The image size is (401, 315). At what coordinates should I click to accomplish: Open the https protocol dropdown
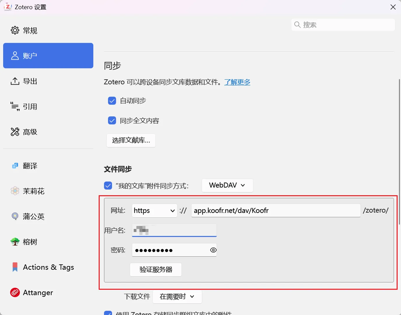tap(154, 211)
